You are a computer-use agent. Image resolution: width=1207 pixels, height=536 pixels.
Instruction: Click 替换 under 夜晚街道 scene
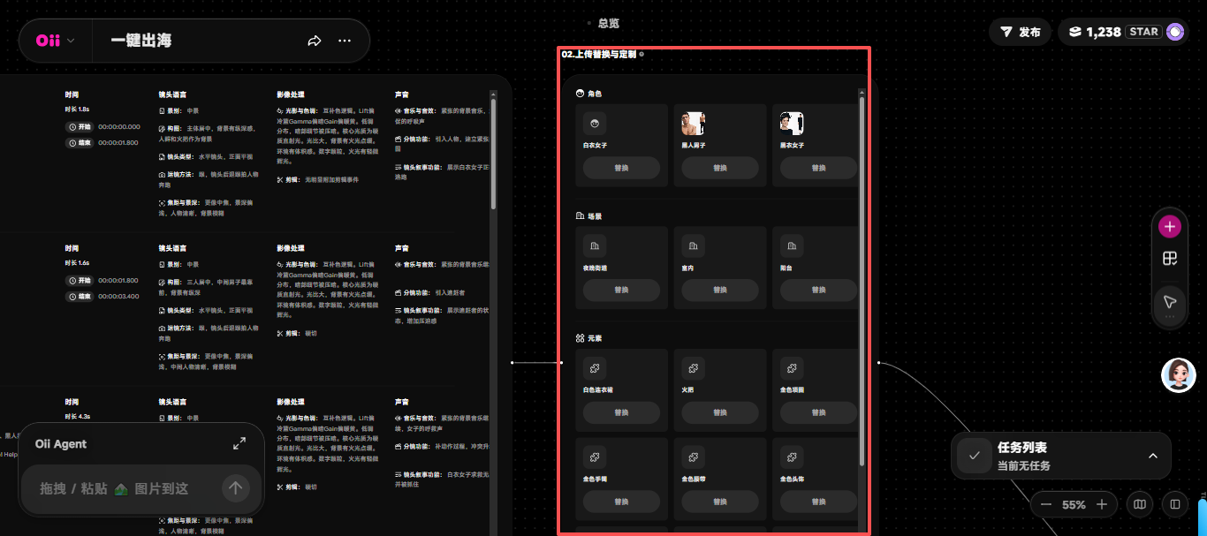621,290
